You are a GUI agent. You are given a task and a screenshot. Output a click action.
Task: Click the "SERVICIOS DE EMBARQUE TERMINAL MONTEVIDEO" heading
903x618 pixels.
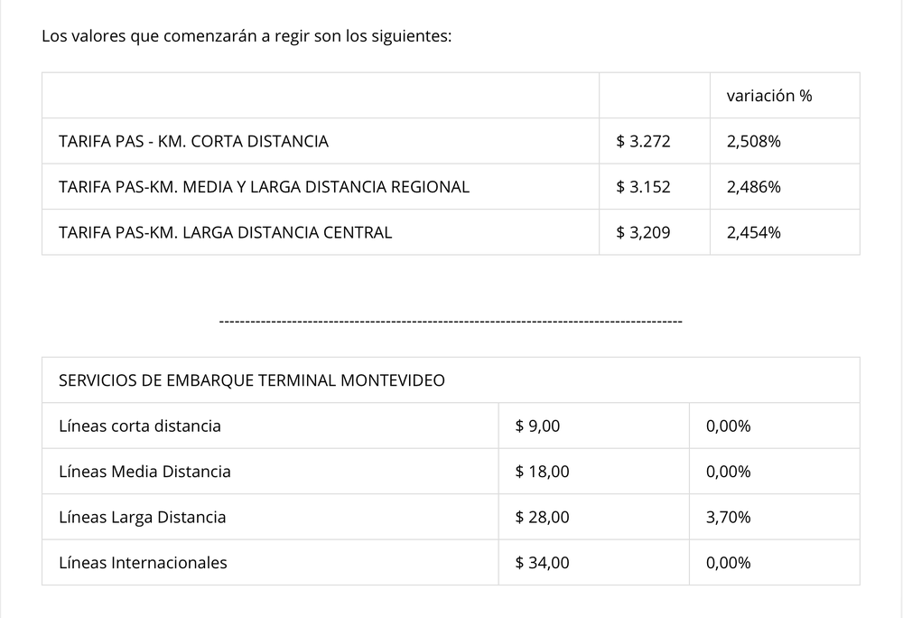click(x=251, y=380)
